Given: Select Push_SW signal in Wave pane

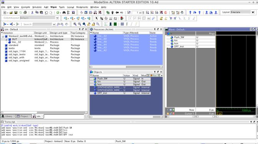Looking at the screenshot, I should click(179, 37).
